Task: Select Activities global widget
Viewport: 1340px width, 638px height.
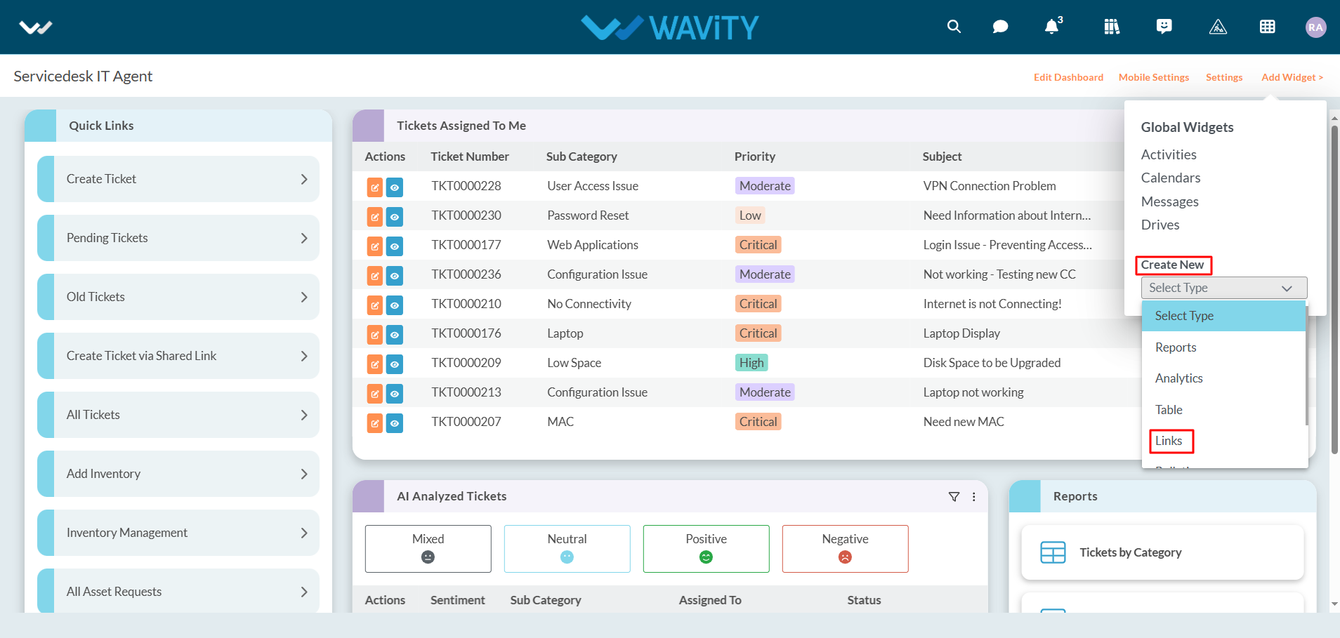Action: coord(1169,154)
